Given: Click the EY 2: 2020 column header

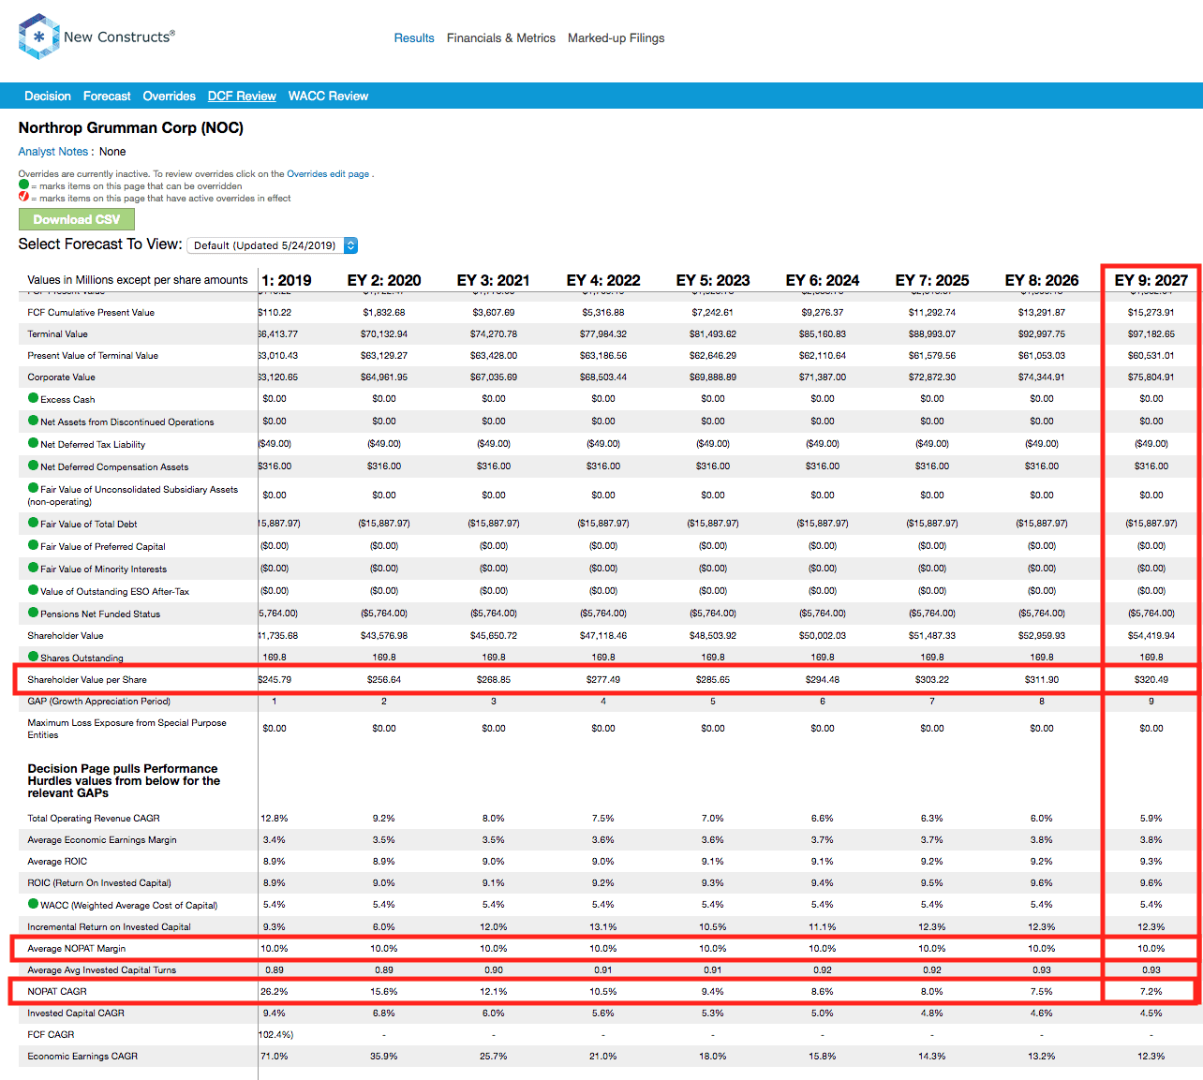Looking at the screenshot, I should [x=384, y=280].
